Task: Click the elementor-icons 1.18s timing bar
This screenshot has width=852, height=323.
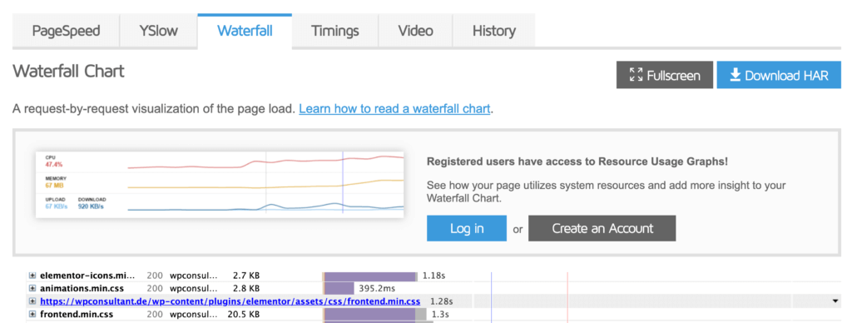Action: coord(370,276)
